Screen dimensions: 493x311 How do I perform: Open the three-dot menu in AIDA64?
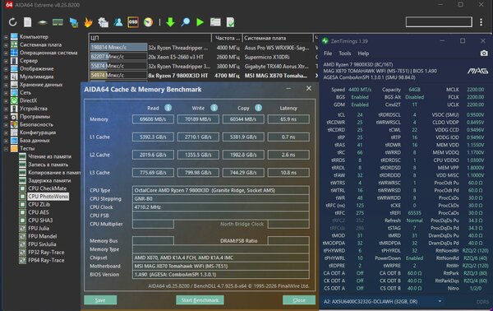point(481,22)
